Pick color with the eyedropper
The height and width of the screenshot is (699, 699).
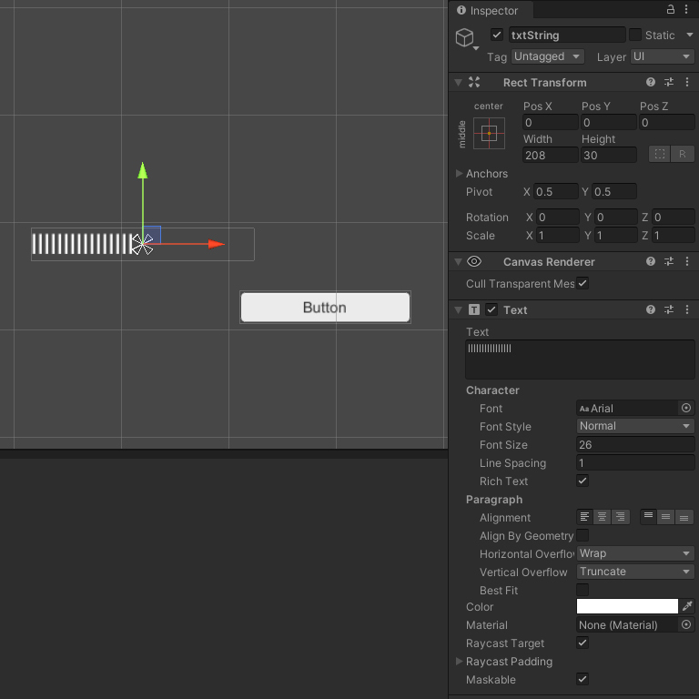click(687, 606)
